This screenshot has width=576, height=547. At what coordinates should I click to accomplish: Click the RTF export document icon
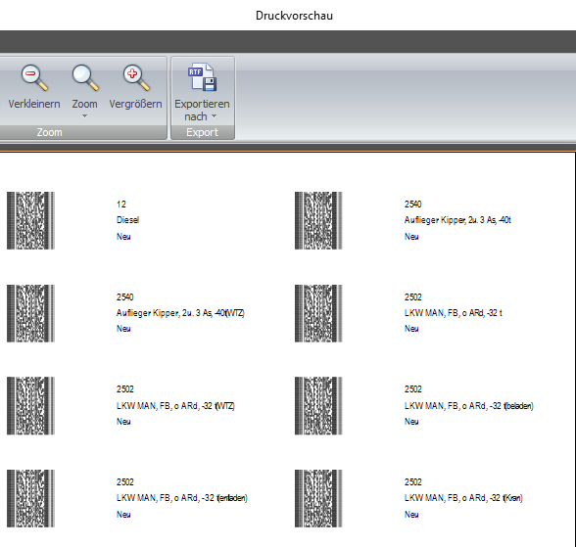click(202, 77)
